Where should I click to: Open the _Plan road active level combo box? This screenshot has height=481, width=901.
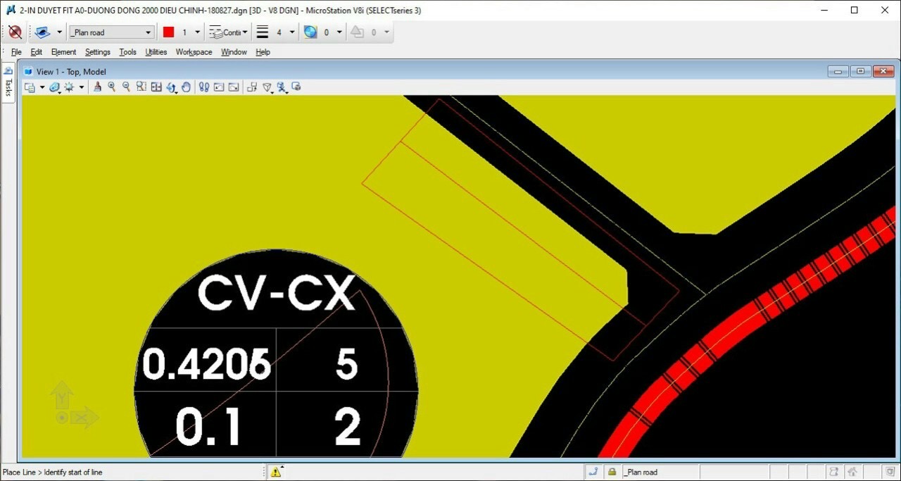coord(111,32)
